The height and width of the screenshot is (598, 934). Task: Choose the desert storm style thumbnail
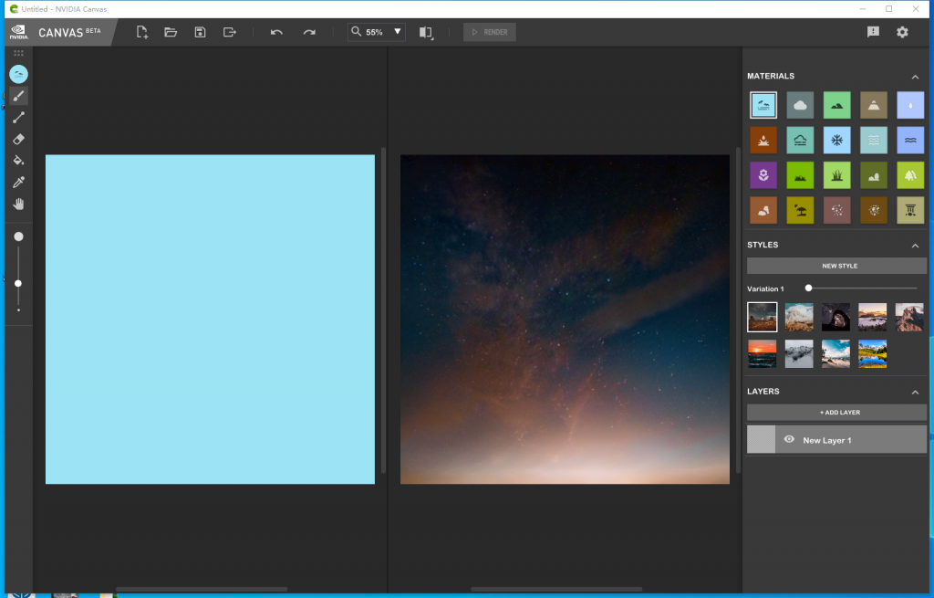(x=763, y=317)
